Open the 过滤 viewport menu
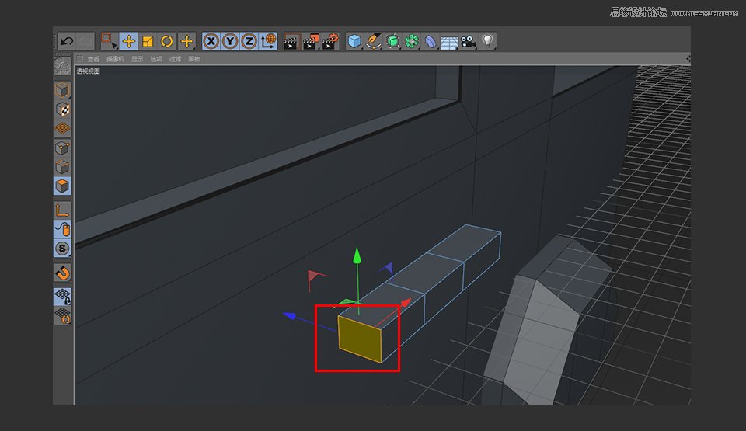Viewport: 746px width, 431px height. click(175, 59)
